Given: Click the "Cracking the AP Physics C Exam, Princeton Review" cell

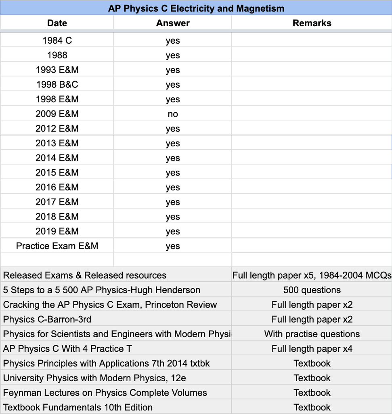Looking at the screenshot, I should tap(110, 304).
